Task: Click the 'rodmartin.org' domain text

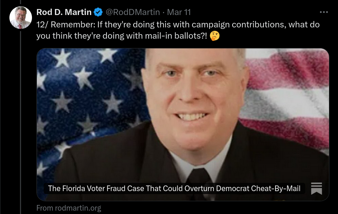Action: pyautogui.click(x=78, y=208)
